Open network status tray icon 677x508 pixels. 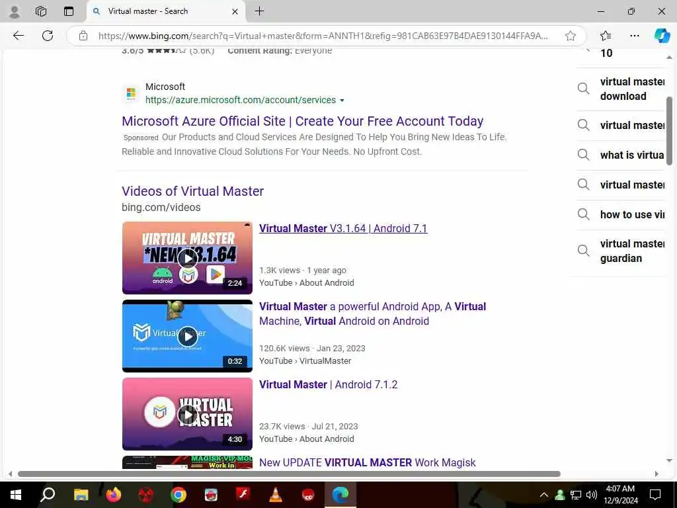[576, 495]
